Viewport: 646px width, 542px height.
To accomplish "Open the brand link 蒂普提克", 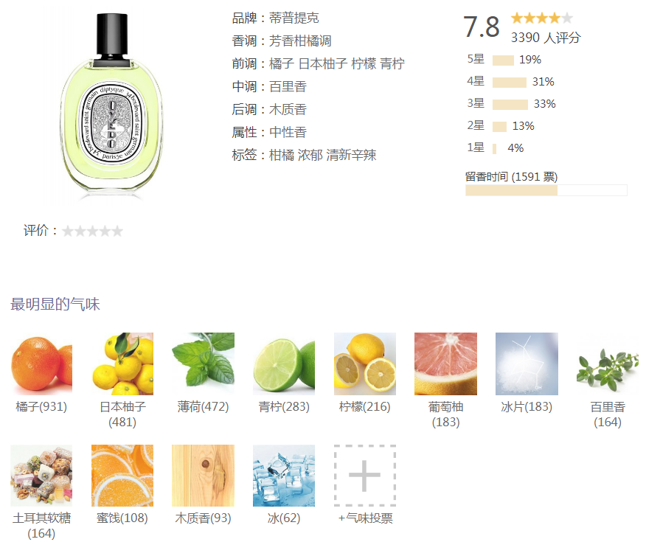I will click(x=294, y=18).
